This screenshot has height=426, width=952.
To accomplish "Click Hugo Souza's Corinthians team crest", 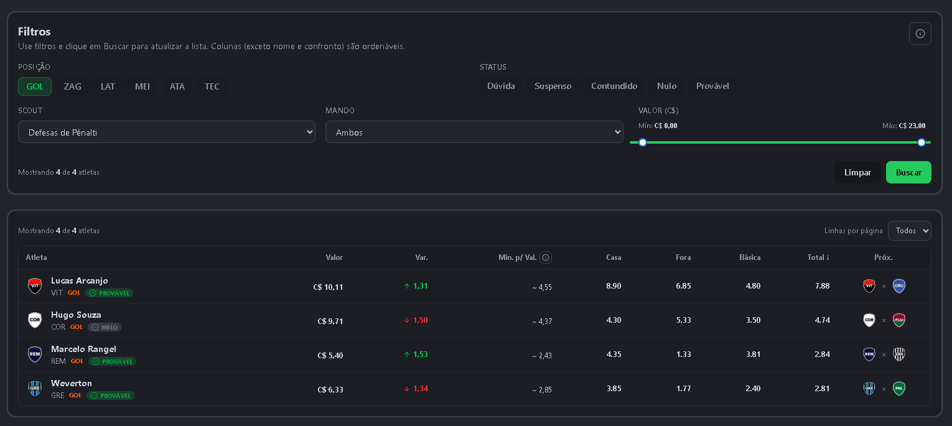I will pos(35,320).
